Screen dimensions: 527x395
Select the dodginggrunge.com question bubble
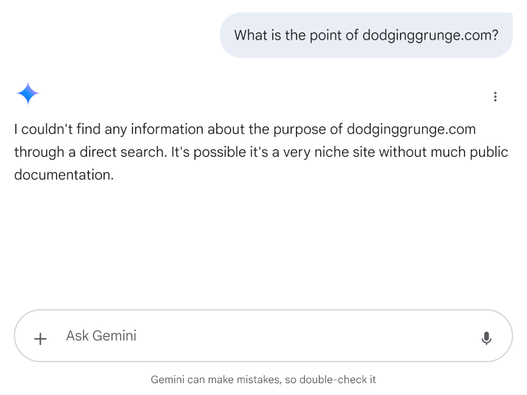point(366,35)
